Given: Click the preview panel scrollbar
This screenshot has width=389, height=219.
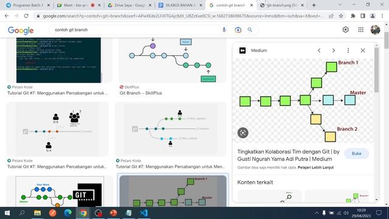Looking at the screenshot, I should pos(376,70).
